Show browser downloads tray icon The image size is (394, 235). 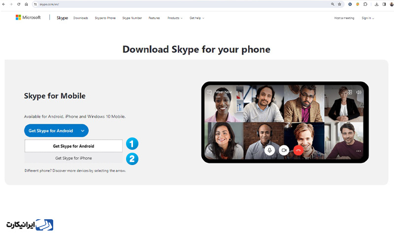376,4
